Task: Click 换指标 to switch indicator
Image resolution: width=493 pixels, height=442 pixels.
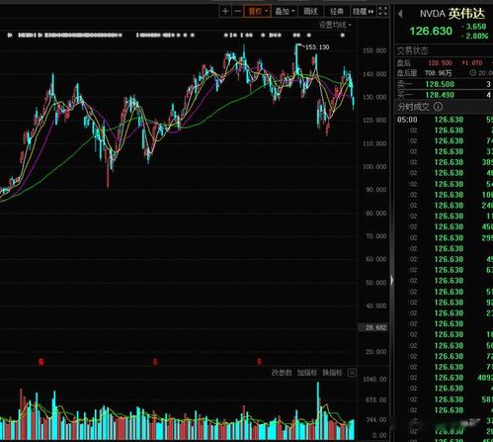Action: coord(332,373)
